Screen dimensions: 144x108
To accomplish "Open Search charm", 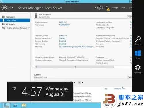I will pyautogui.click(x=138, y=41).
